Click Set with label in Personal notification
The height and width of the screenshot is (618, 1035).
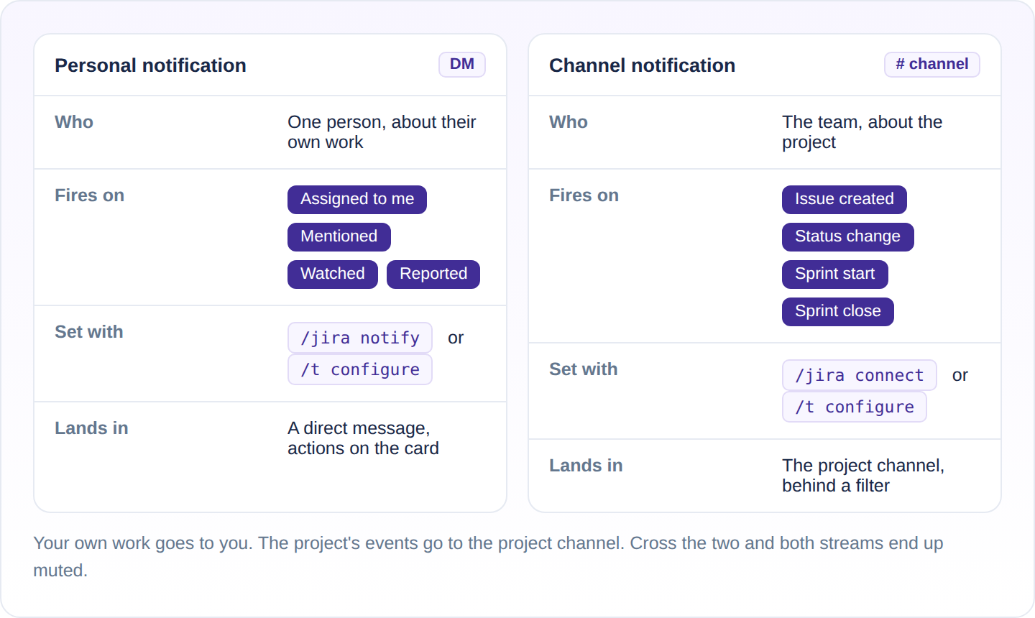tap(89, 332)
